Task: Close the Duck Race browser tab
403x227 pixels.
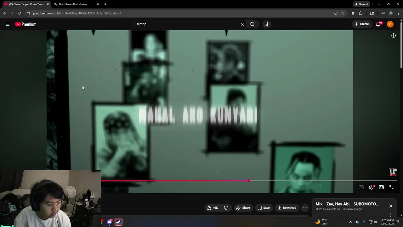Action: tap(98, 4)
